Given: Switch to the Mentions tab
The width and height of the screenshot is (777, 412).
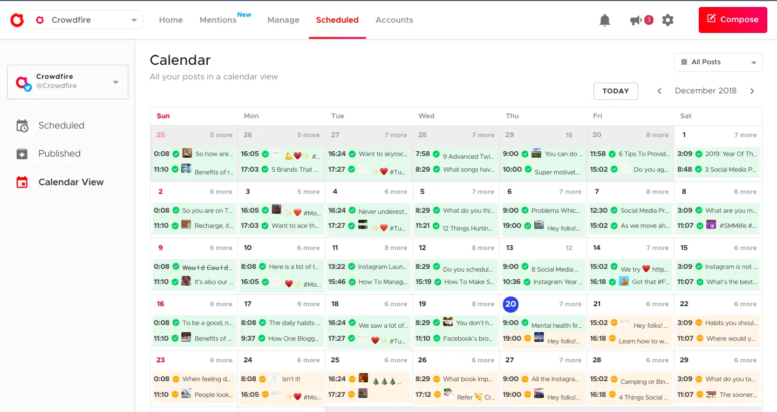Looking at the screenshot, I should (217, 19).
